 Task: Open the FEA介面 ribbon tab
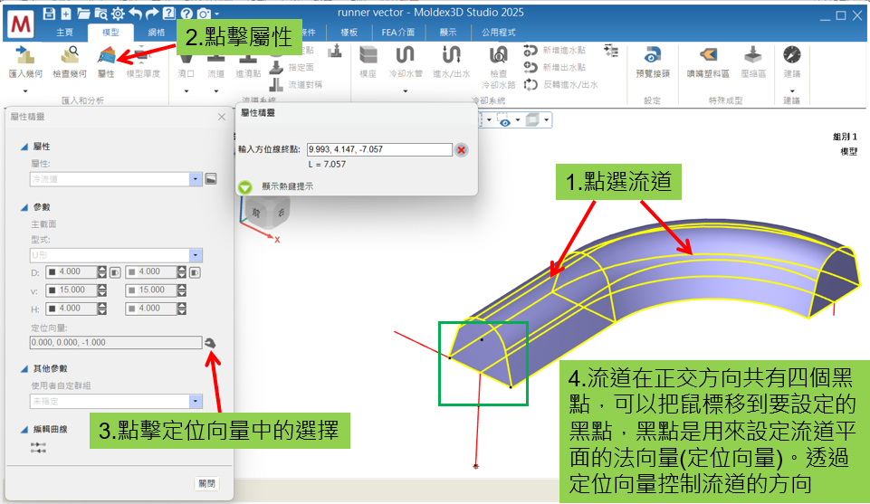pos(397,33)
